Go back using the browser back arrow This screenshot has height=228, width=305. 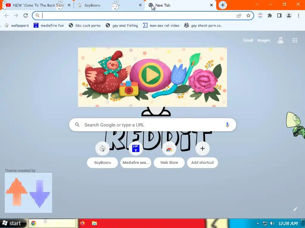7,15
